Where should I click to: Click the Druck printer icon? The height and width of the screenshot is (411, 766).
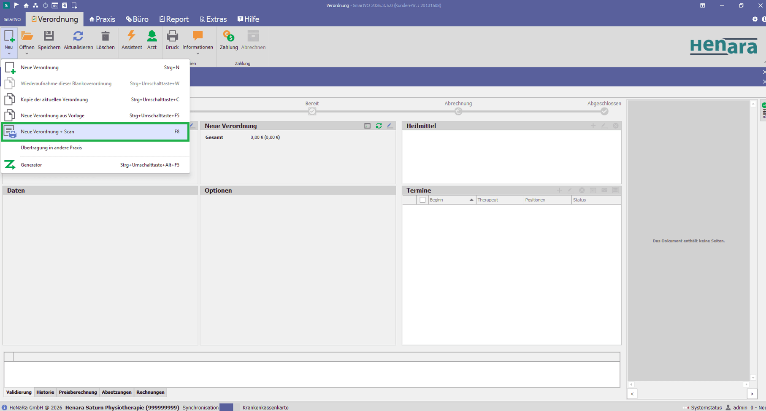coord(172,36)
